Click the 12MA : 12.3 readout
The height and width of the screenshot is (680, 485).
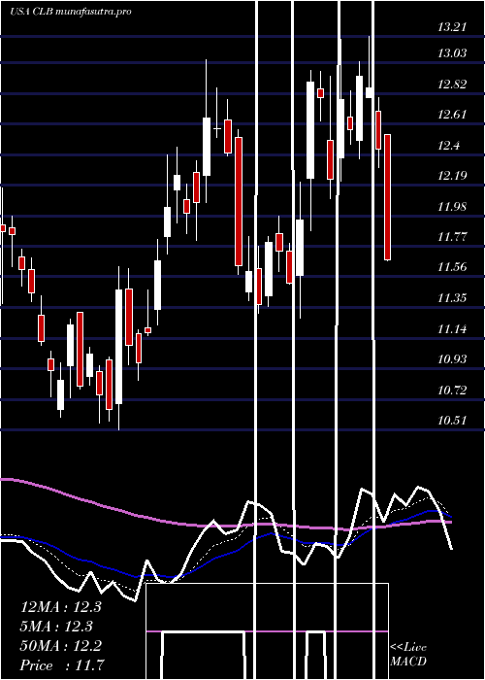[x=61, y=607]
